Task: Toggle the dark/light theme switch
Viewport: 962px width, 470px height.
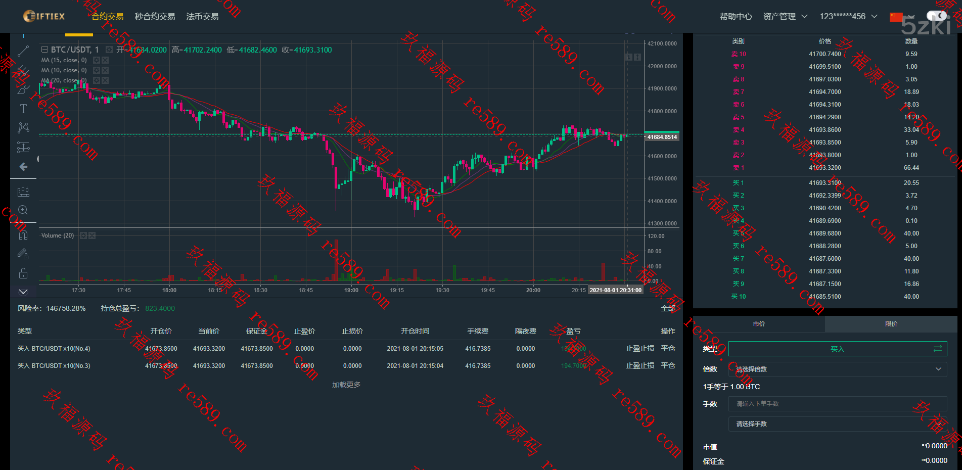Action: (936, 16)
